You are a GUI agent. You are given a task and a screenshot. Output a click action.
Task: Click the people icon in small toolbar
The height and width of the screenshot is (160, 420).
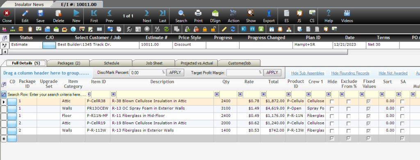pyautogui.click(x=4, y=29)
